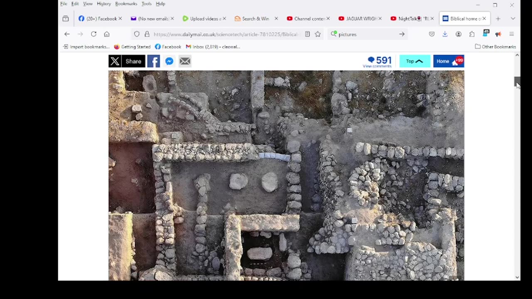Open the Bookmarks menu
Image resolution: width=532 pixels, height=299 pixels.
click(x=126, y=4)
